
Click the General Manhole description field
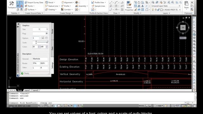pyautogui.click(x=40, y=59)
